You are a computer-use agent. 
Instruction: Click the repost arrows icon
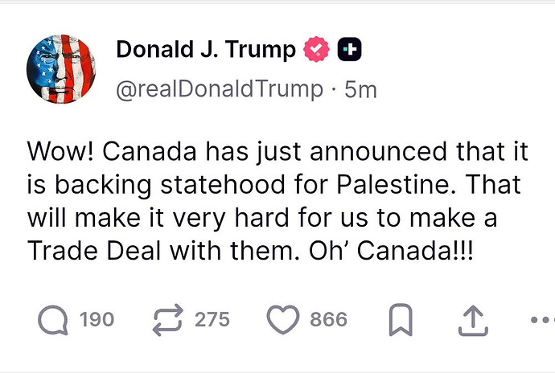pos(170,320)
